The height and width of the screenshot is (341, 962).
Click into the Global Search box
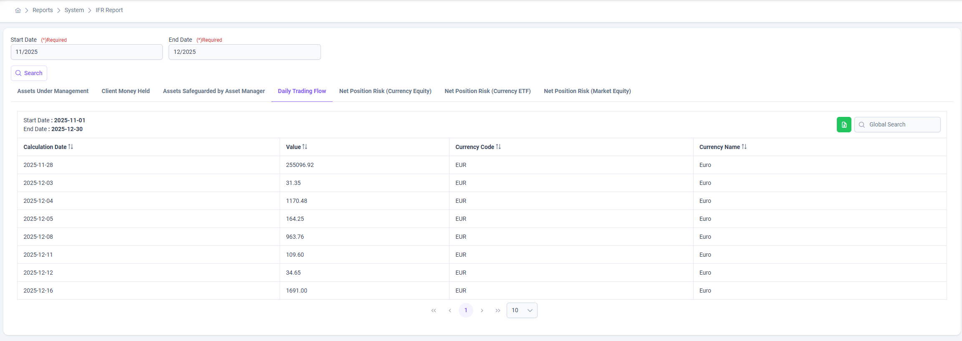pyautogui.click(x=897, y=124)
